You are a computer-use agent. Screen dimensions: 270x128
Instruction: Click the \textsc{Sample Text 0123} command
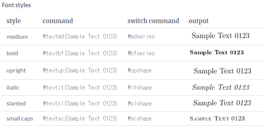tap(80, 118)
